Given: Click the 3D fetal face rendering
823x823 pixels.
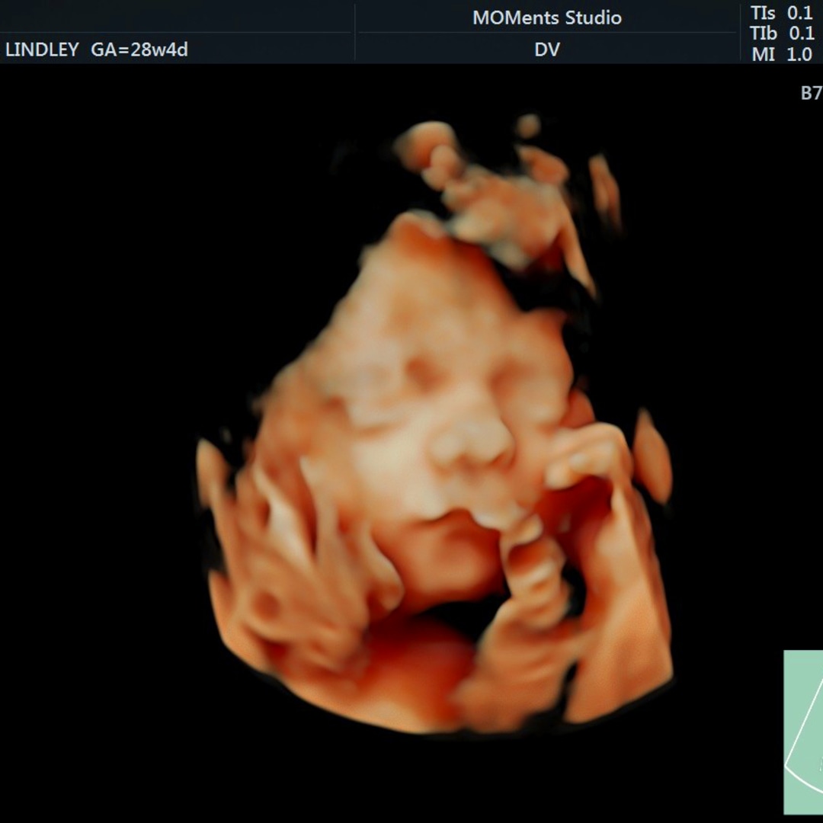Looking at the screenshot, I should [434, 425].
